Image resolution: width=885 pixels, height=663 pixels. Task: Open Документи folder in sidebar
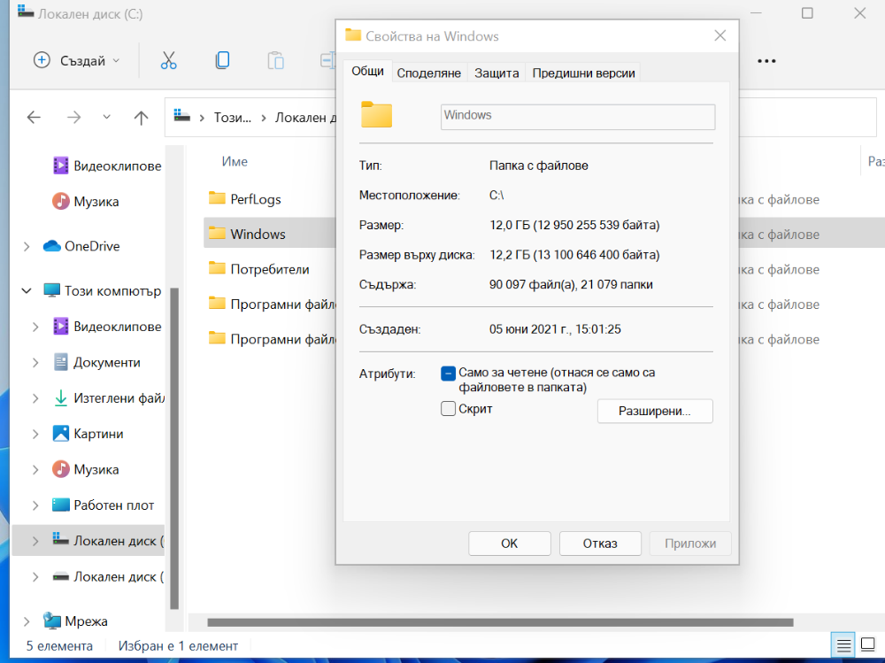pyautogui.click(x=96, y=362)
